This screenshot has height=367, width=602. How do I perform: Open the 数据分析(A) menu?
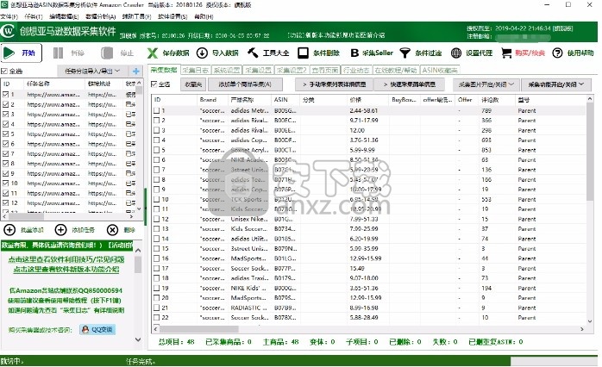pyautogui.click(x=100, y=16)
